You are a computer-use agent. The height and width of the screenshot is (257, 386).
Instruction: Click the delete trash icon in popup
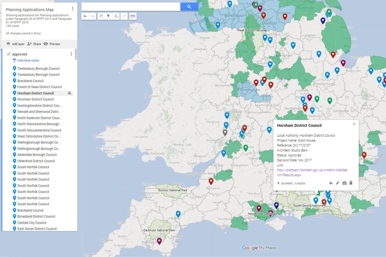pos(351,183)
